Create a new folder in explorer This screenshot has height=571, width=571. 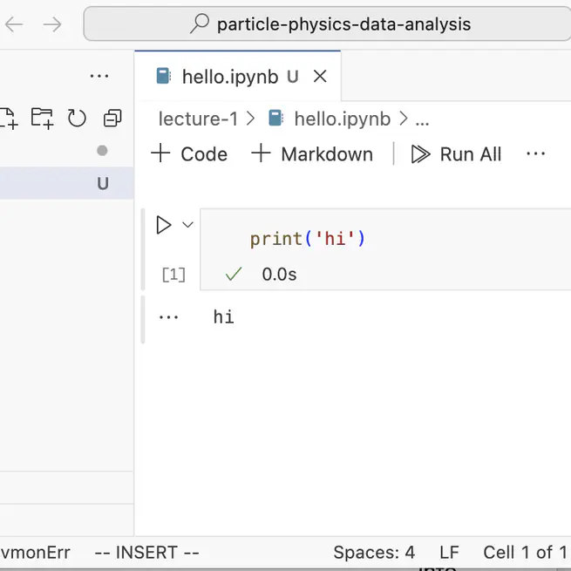(42, 119)
